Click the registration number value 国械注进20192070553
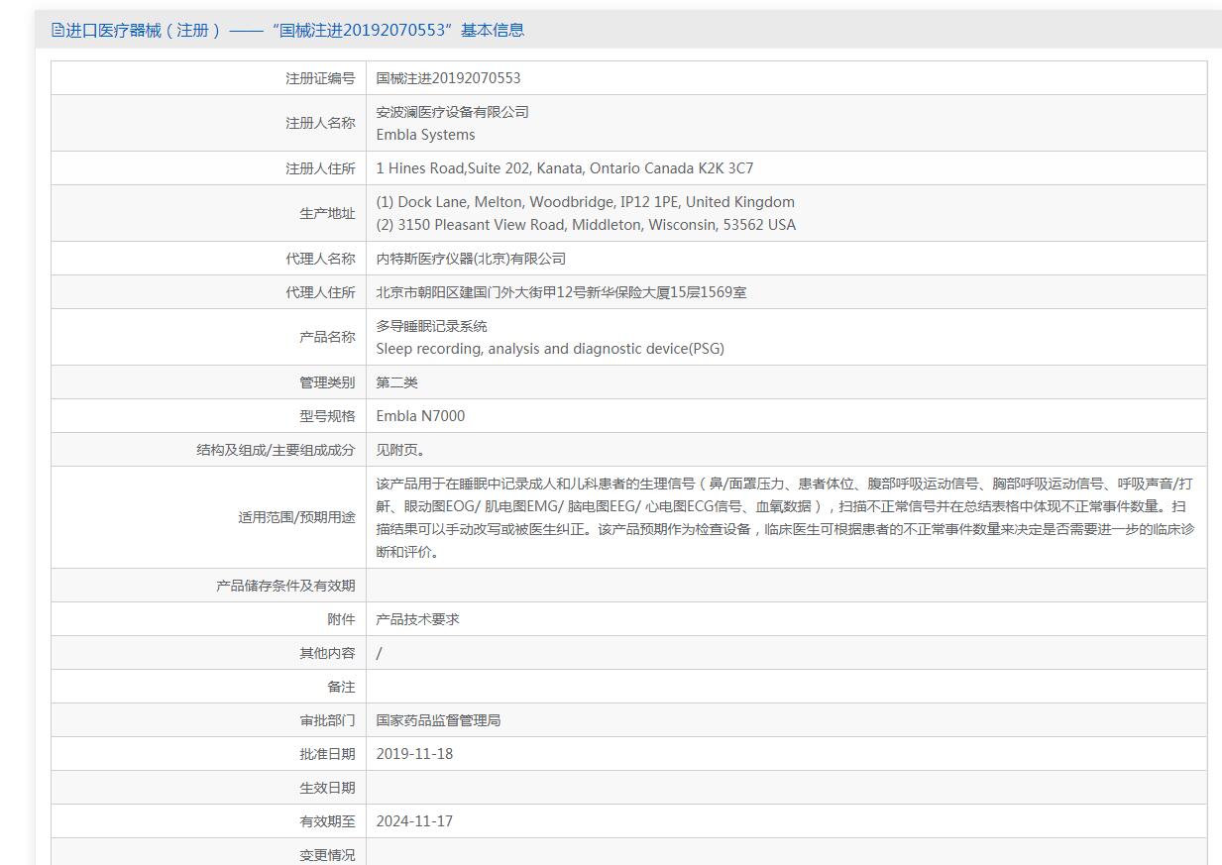1222x865 pixels. click(448, 78)
